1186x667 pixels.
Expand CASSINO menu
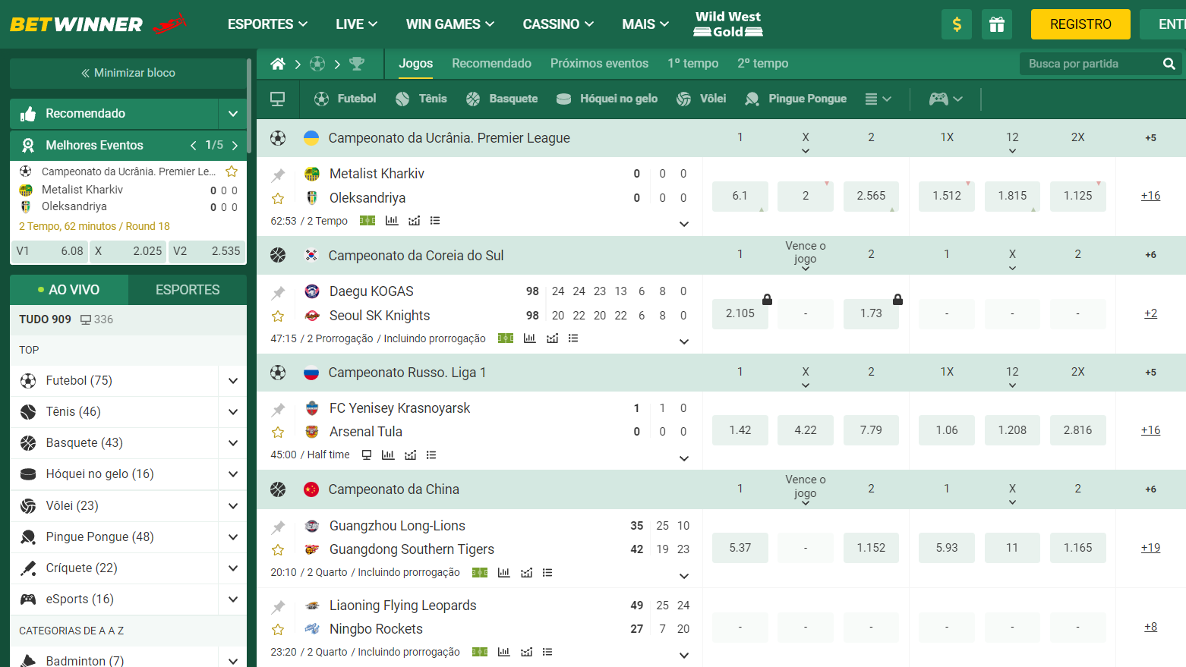pos(558,24)
